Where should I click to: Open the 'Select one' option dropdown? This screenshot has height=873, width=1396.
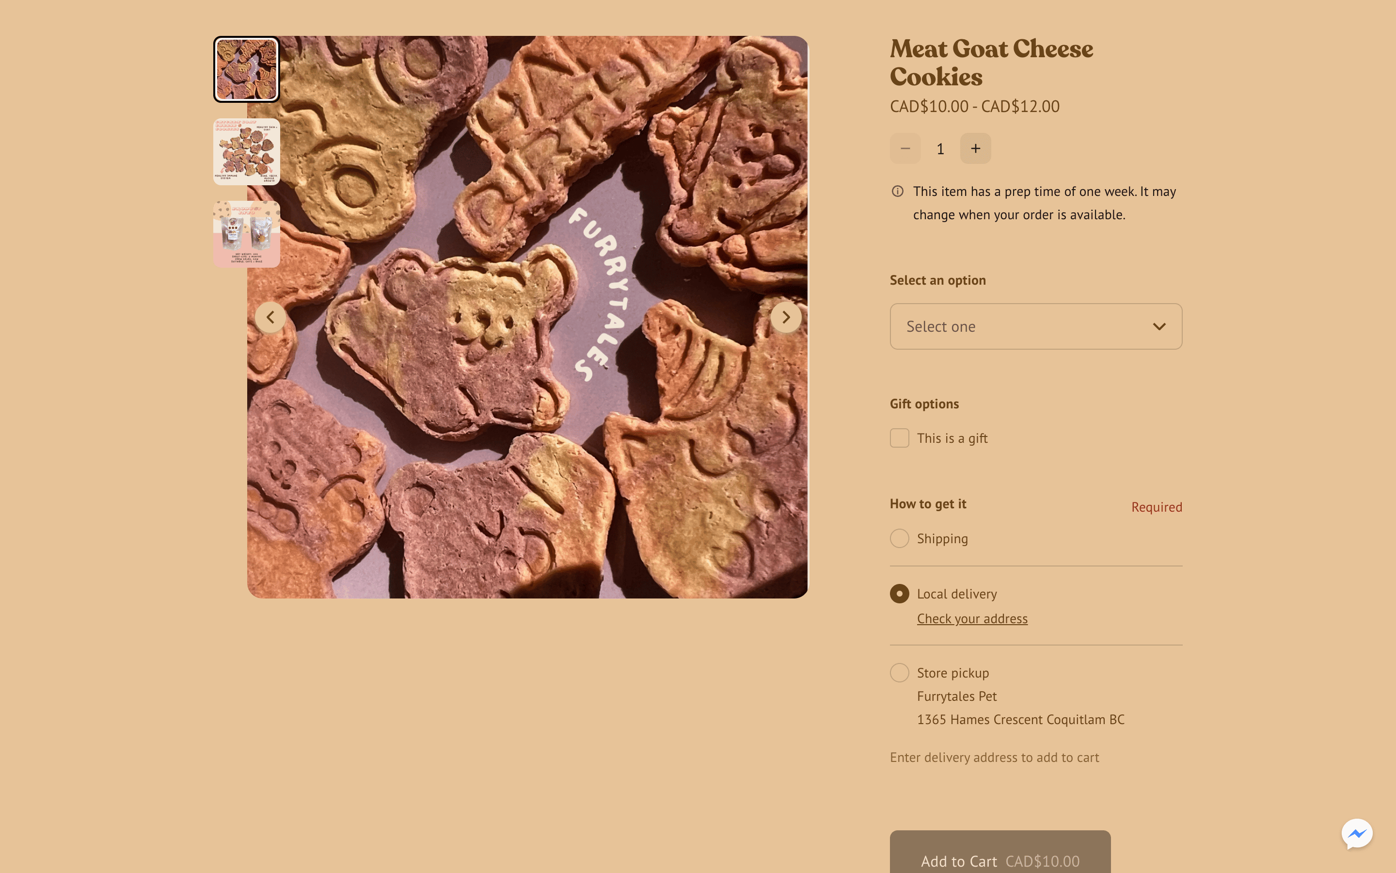[x=1036, y=326]
